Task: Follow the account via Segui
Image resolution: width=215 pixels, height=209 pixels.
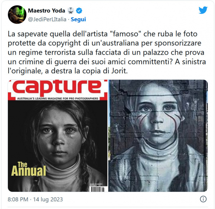Action: point(78,19)
